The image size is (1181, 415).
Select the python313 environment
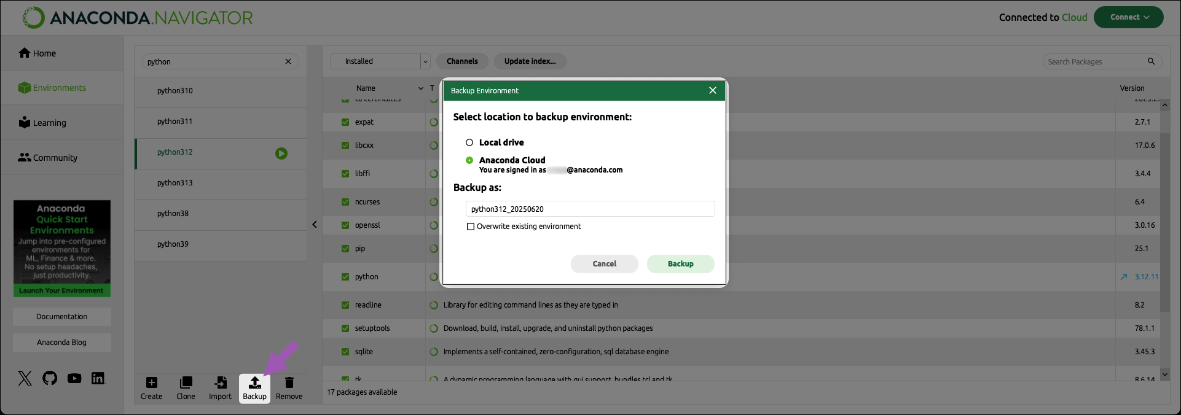coord(221,183)
